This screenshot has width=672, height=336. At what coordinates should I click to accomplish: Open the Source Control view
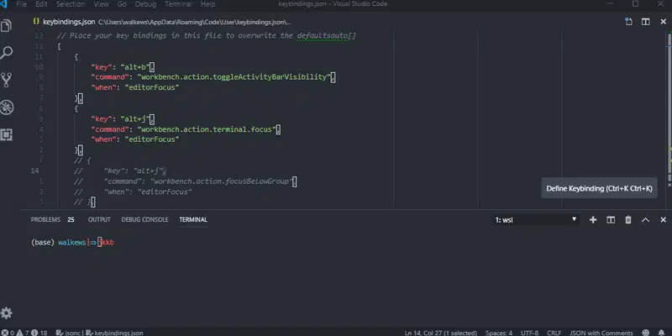tap(7, 80)
